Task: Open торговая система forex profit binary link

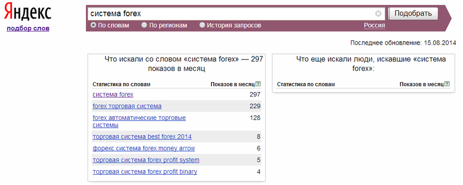Action: 145,171
